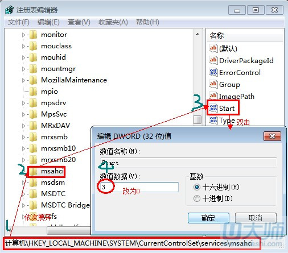Expand the MpsSvc tree node
The image size is (288, 253).
pos(23,114)
